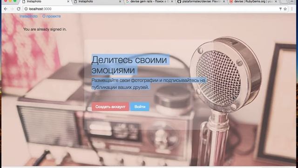Click the Размещайте свои фотографии paragraph
The width and height of the screenshot is (298, 168).
point(149,84)
